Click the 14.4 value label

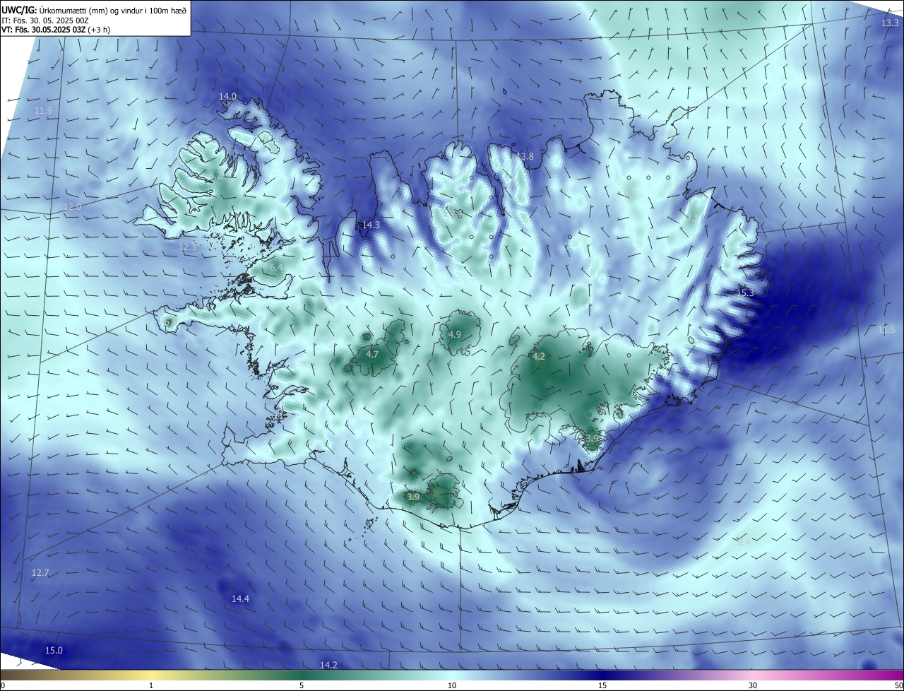[240, 599]
